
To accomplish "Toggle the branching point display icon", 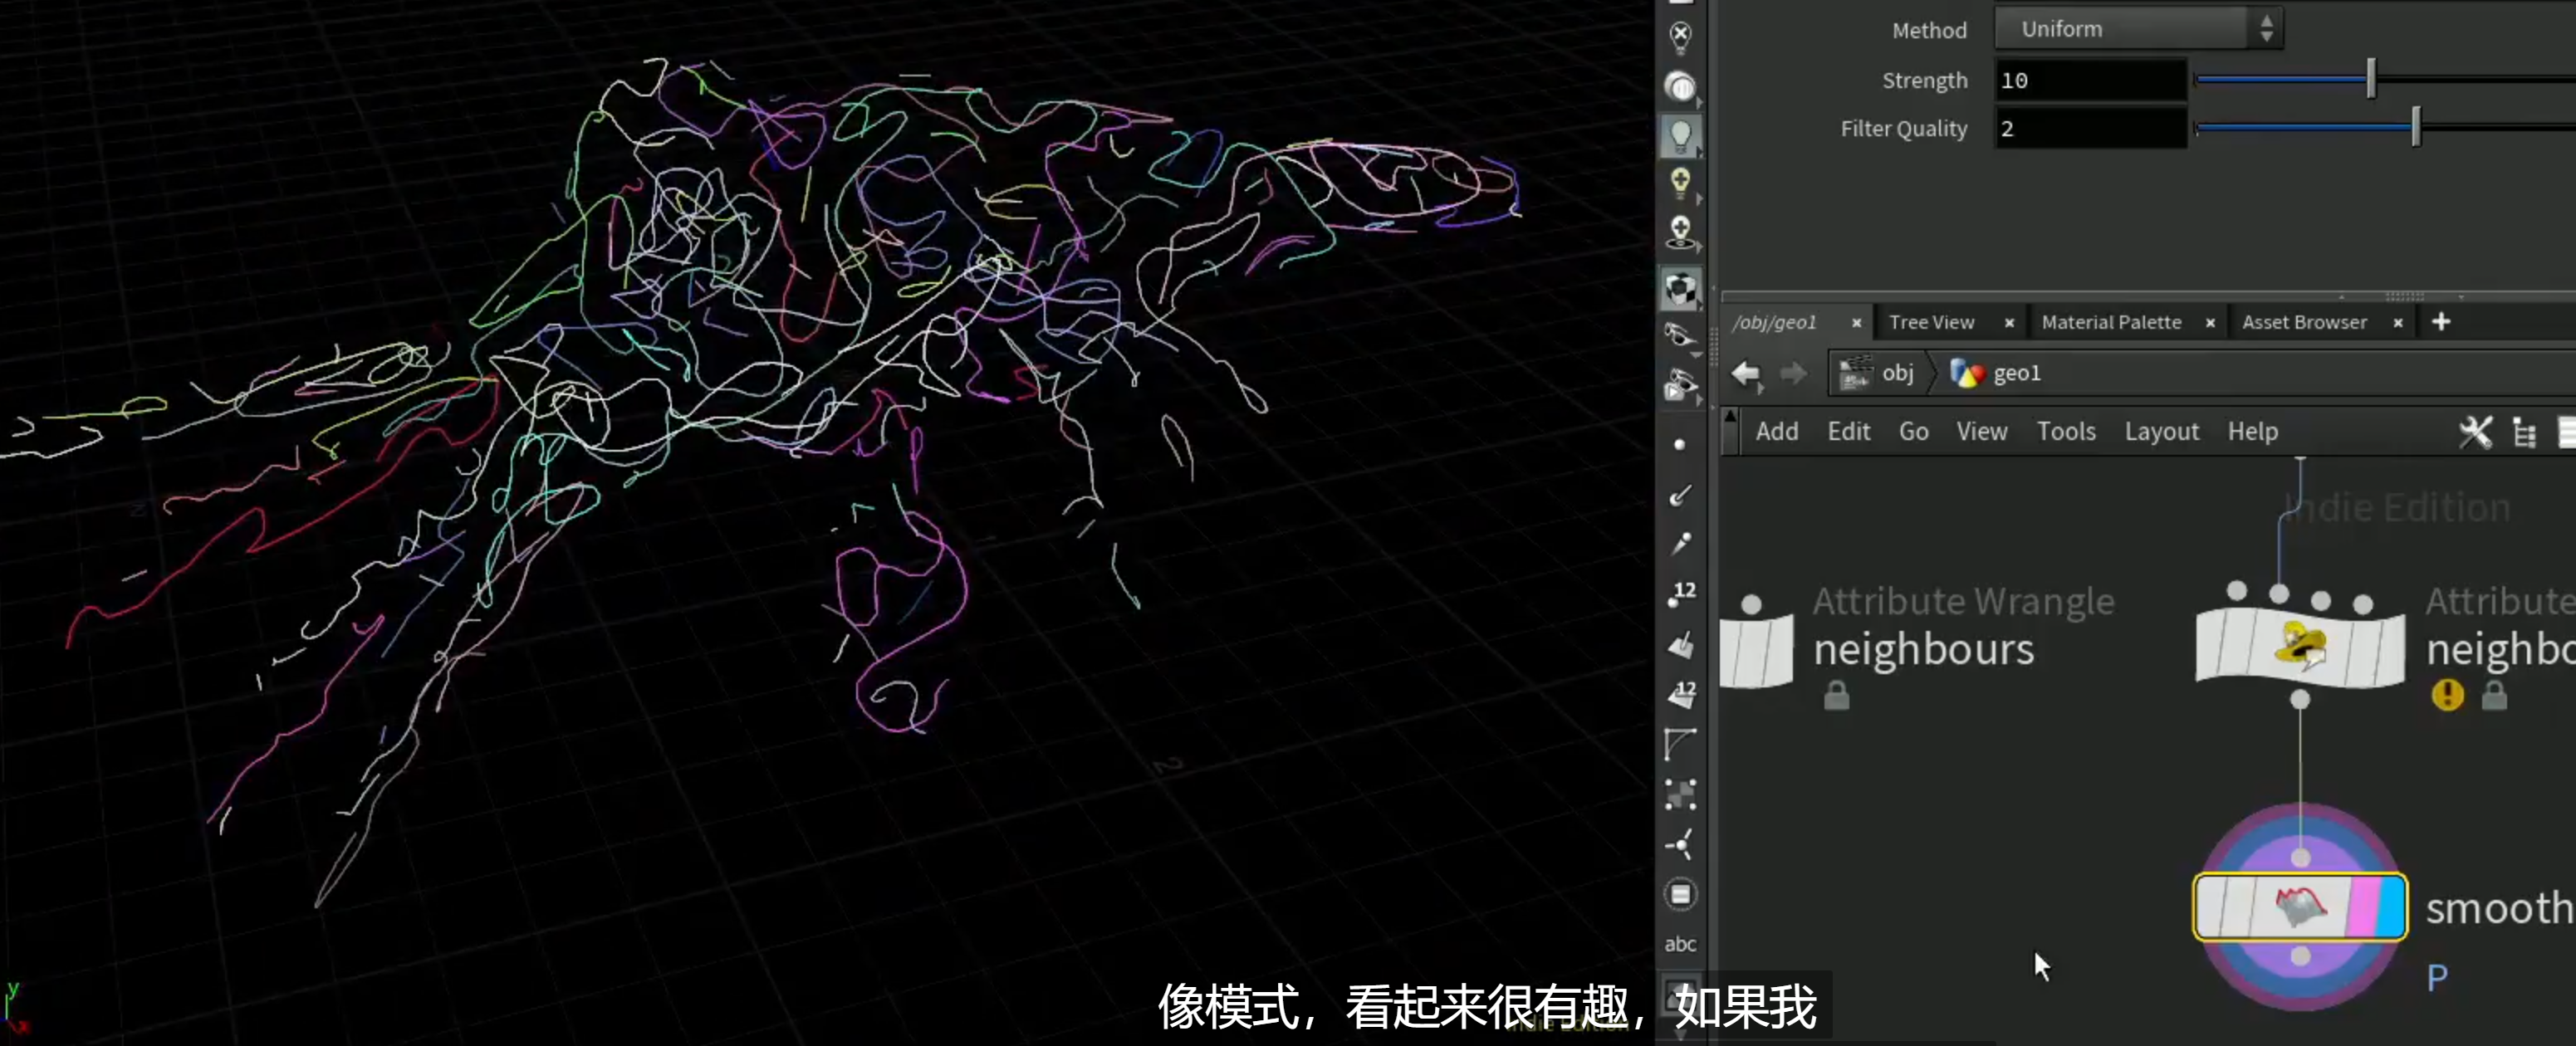I will [x=1680, y=845].
